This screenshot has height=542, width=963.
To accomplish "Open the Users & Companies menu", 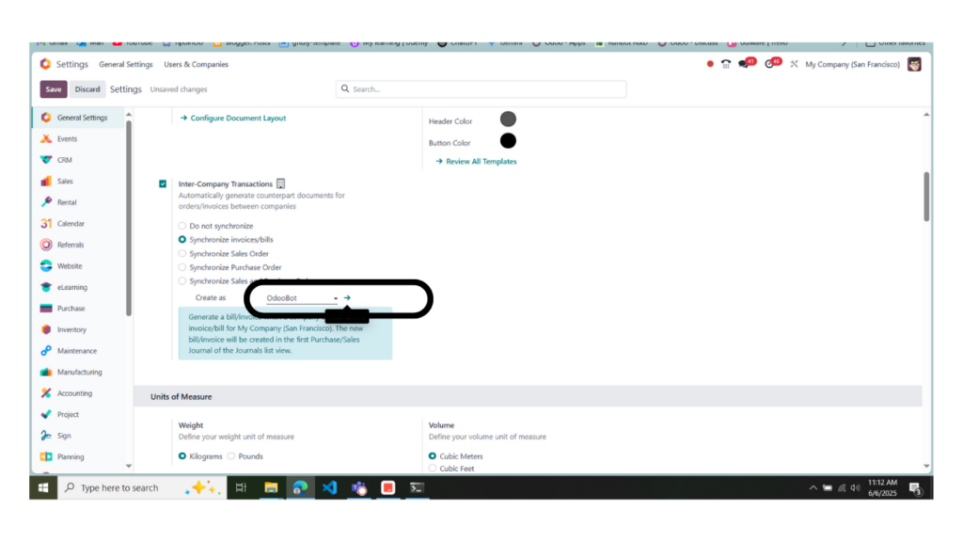I will tap(196, 64).
